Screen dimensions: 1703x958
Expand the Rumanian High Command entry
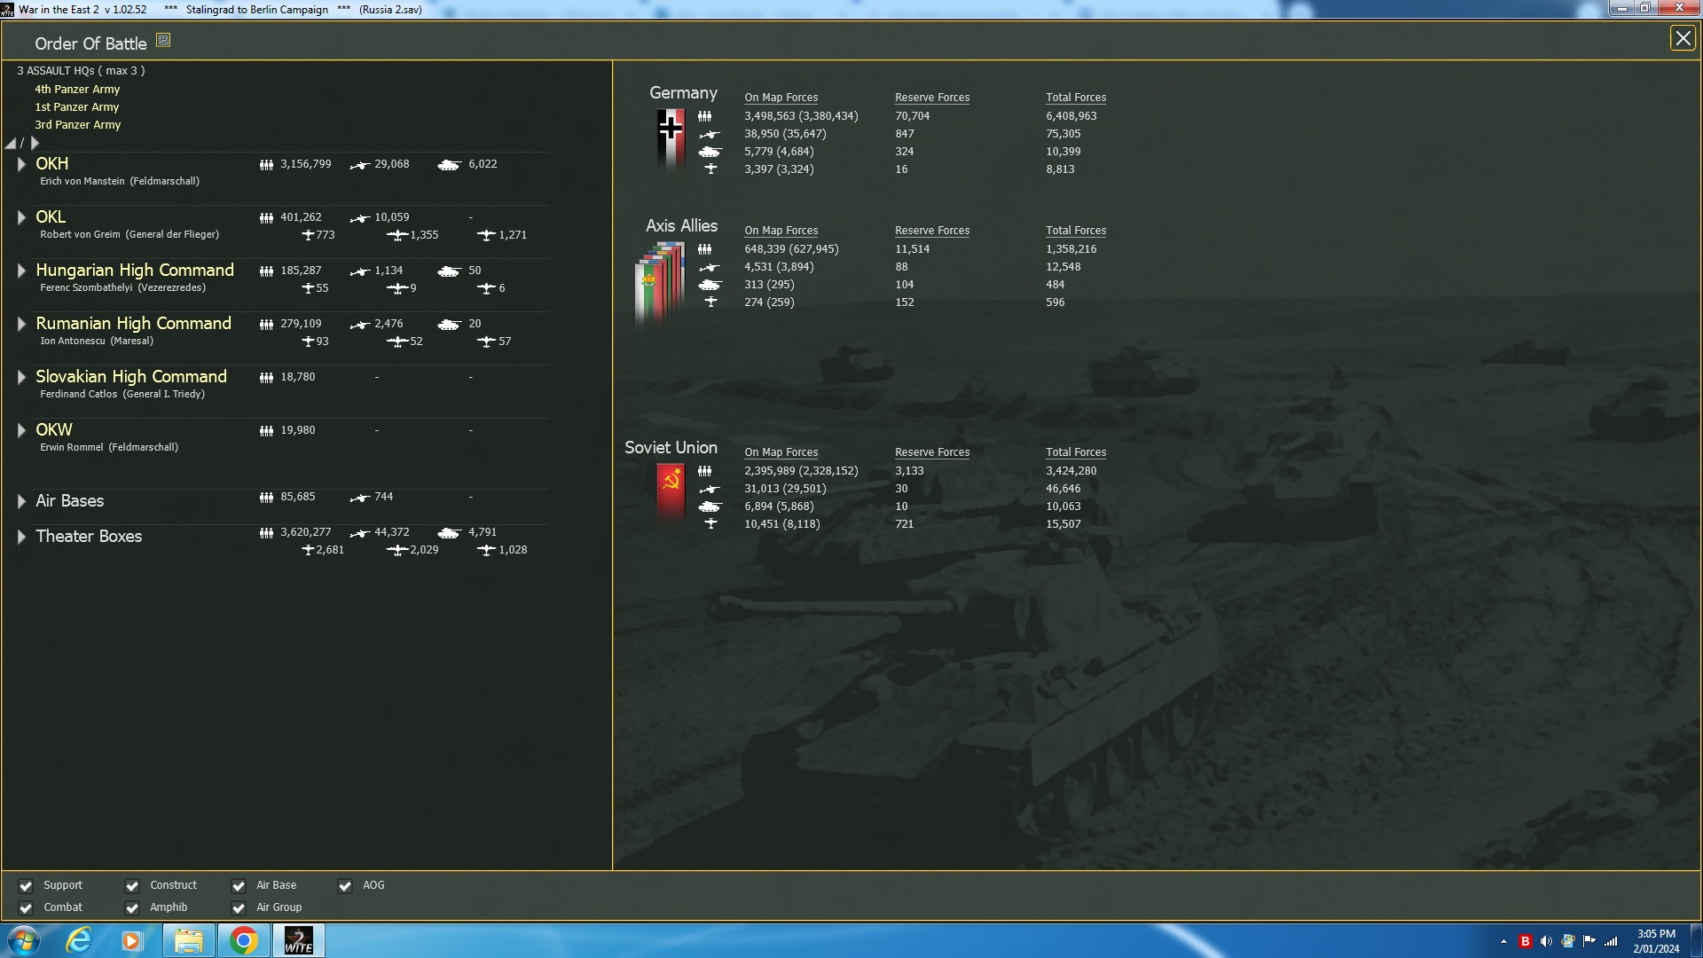[21, 324]
